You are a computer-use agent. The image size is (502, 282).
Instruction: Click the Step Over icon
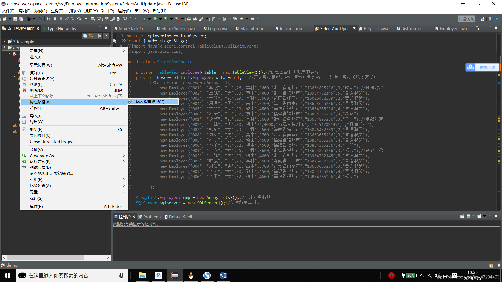click(79, 19)
